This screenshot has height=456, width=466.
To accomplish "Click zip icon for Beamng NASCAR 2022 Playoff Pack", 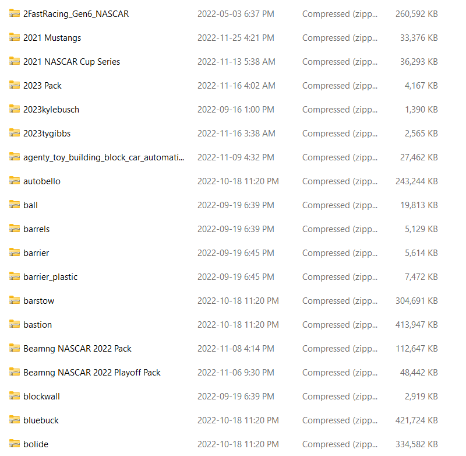I will point(14,372).
